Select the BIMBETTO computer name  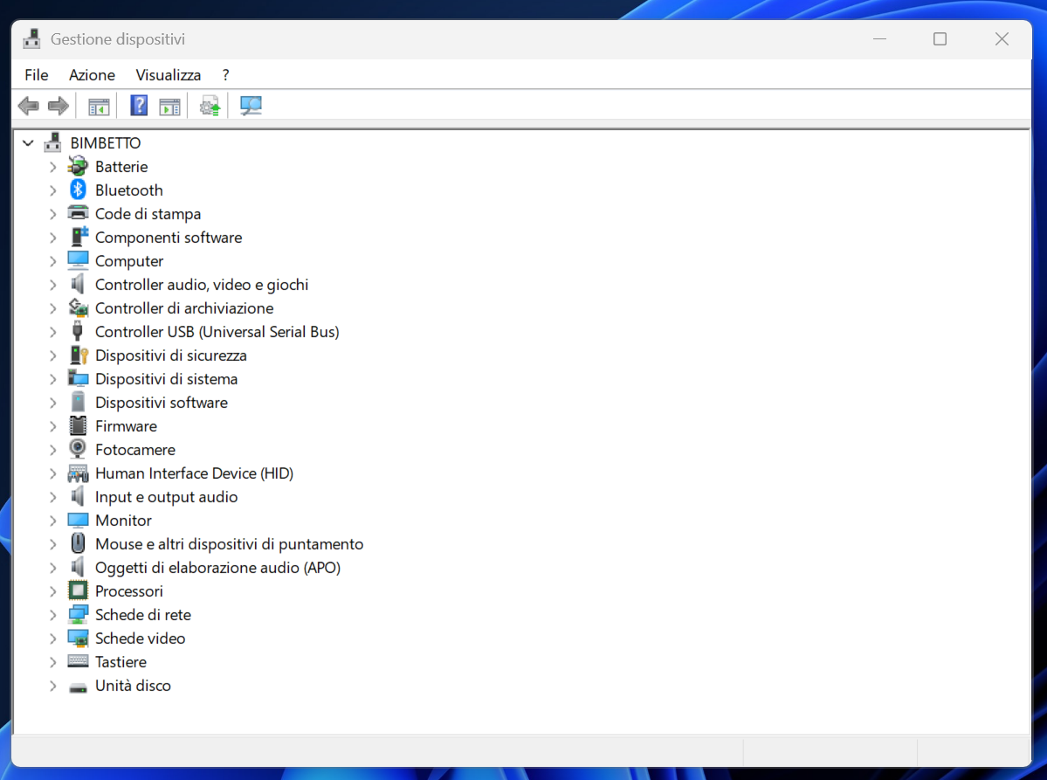106,143
